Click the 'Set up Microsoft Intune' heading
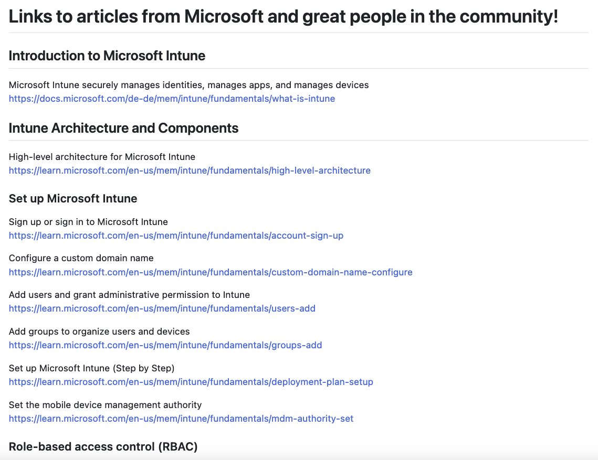Screen dimensions: 598x460 point(73,199)
